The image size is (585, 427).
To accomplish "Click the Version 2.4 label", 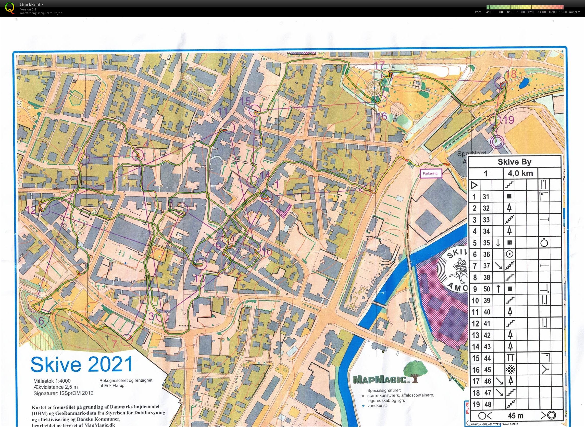I will (x=28, y=9).
